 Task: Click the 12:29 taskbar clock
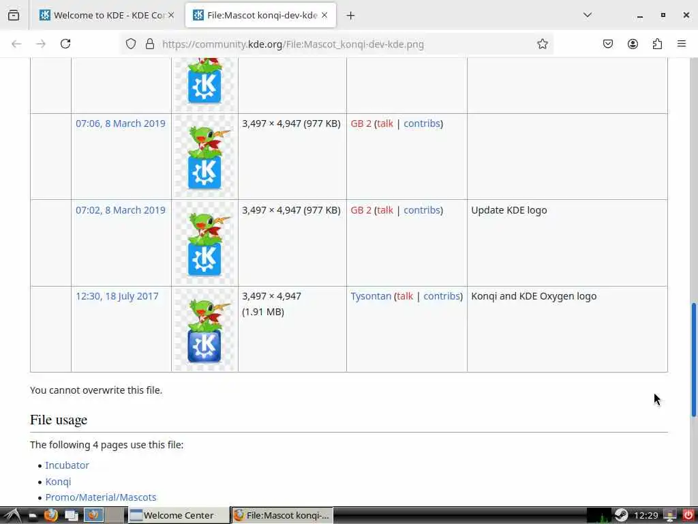646,516
